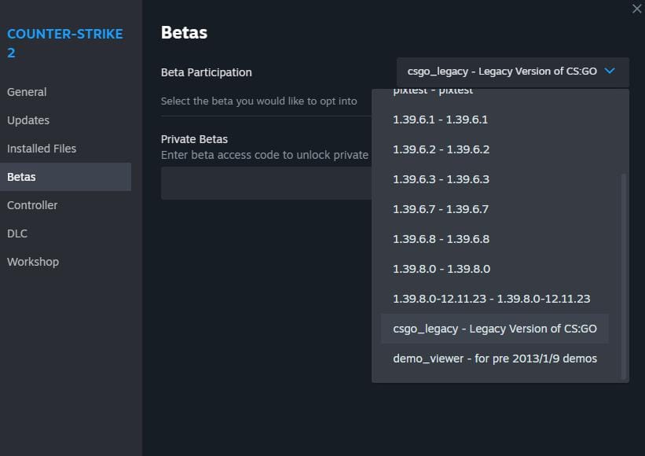This screenshot has width=645, height=456.
Task: Choose beta version 1.39.6.8
Action: pos(441,239)
